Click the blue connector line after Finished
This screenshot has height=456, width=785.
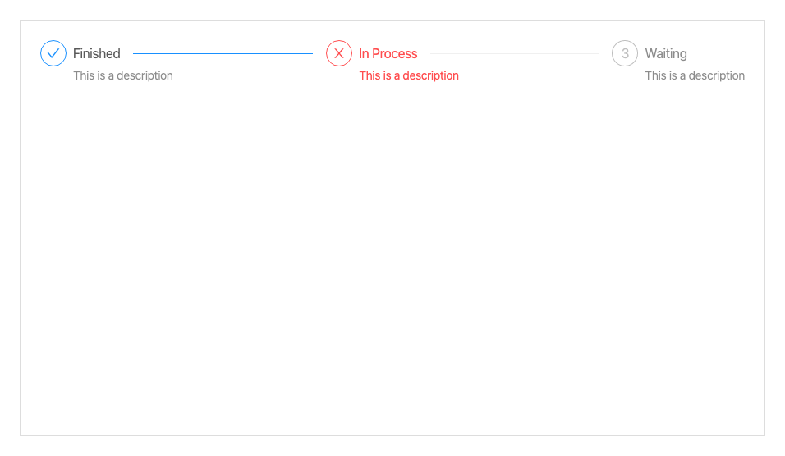223,53
